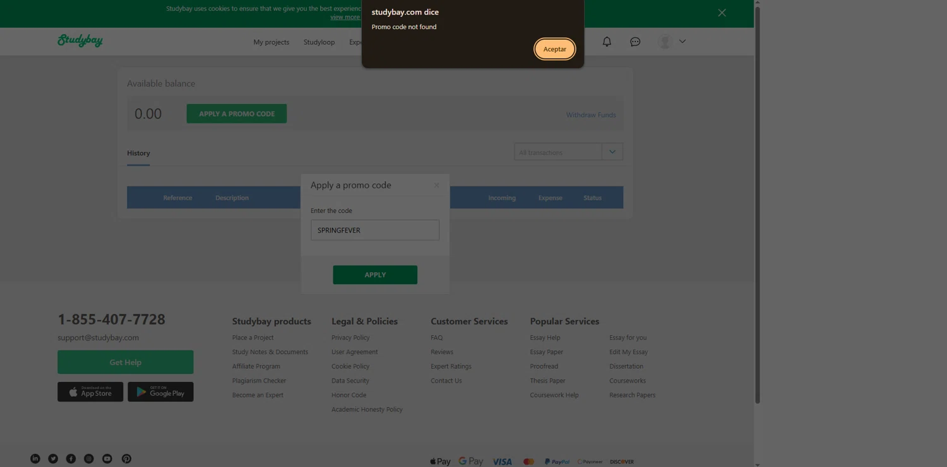The image size is (947, 467).
Task: Open the Google Play download badge
Action: click(160, 392)
